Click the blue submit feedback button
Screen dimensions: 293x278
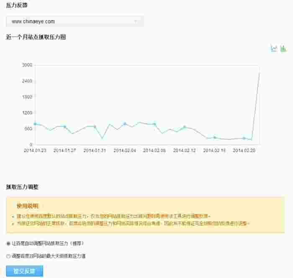click(x=24, y=271)
